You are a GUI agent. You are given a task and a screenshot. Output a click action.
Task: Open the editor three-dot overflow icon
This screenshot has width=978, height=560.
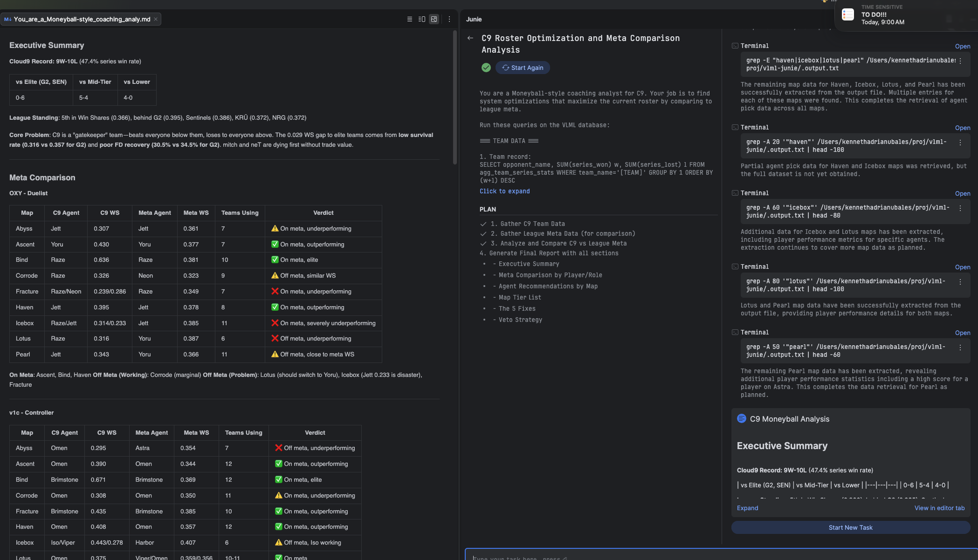point(449,19)
